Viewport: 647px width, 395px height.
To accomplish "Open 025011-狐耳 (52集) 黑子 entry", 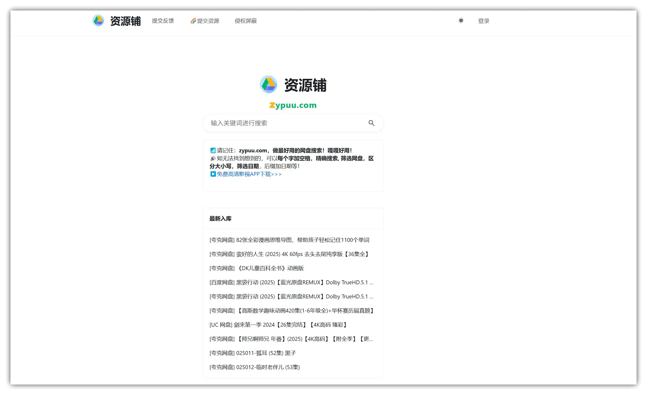I will pos(253,353).
